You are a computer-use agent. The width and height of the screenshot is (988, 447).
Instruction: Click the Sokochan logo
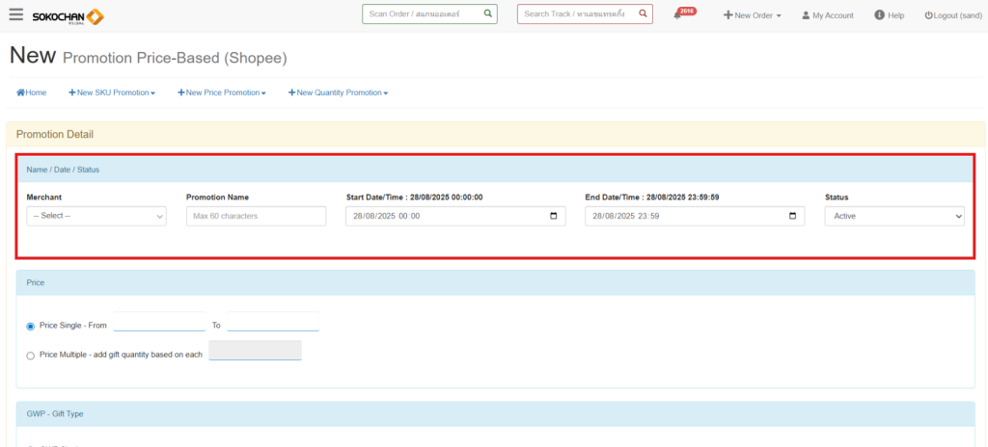tap(68, 16)
